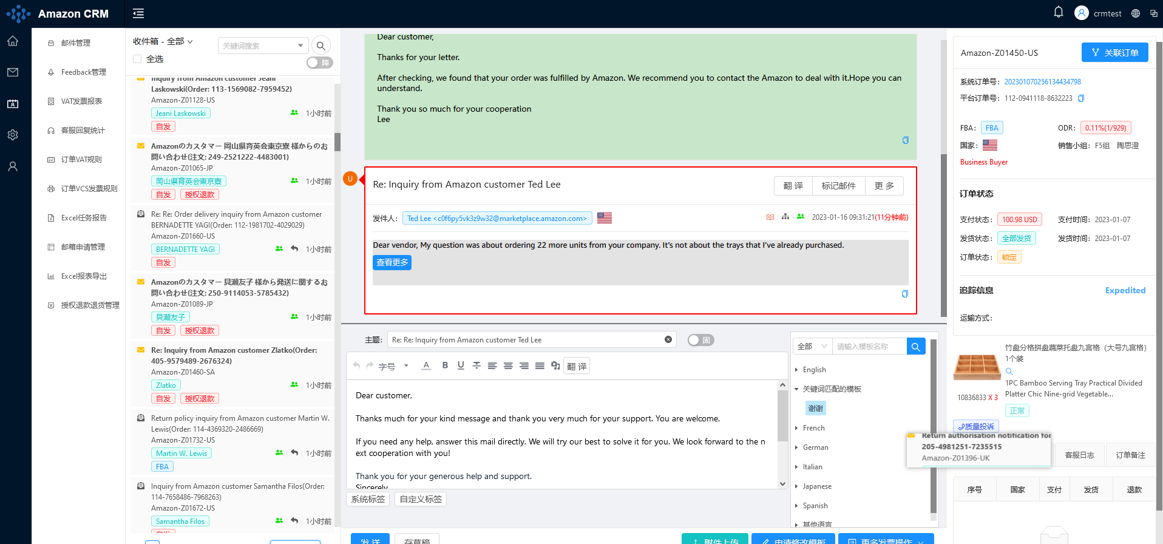Click 查看更多 to expand the message
Viewport: 1163px width, 544px height.
coord(392,262)
